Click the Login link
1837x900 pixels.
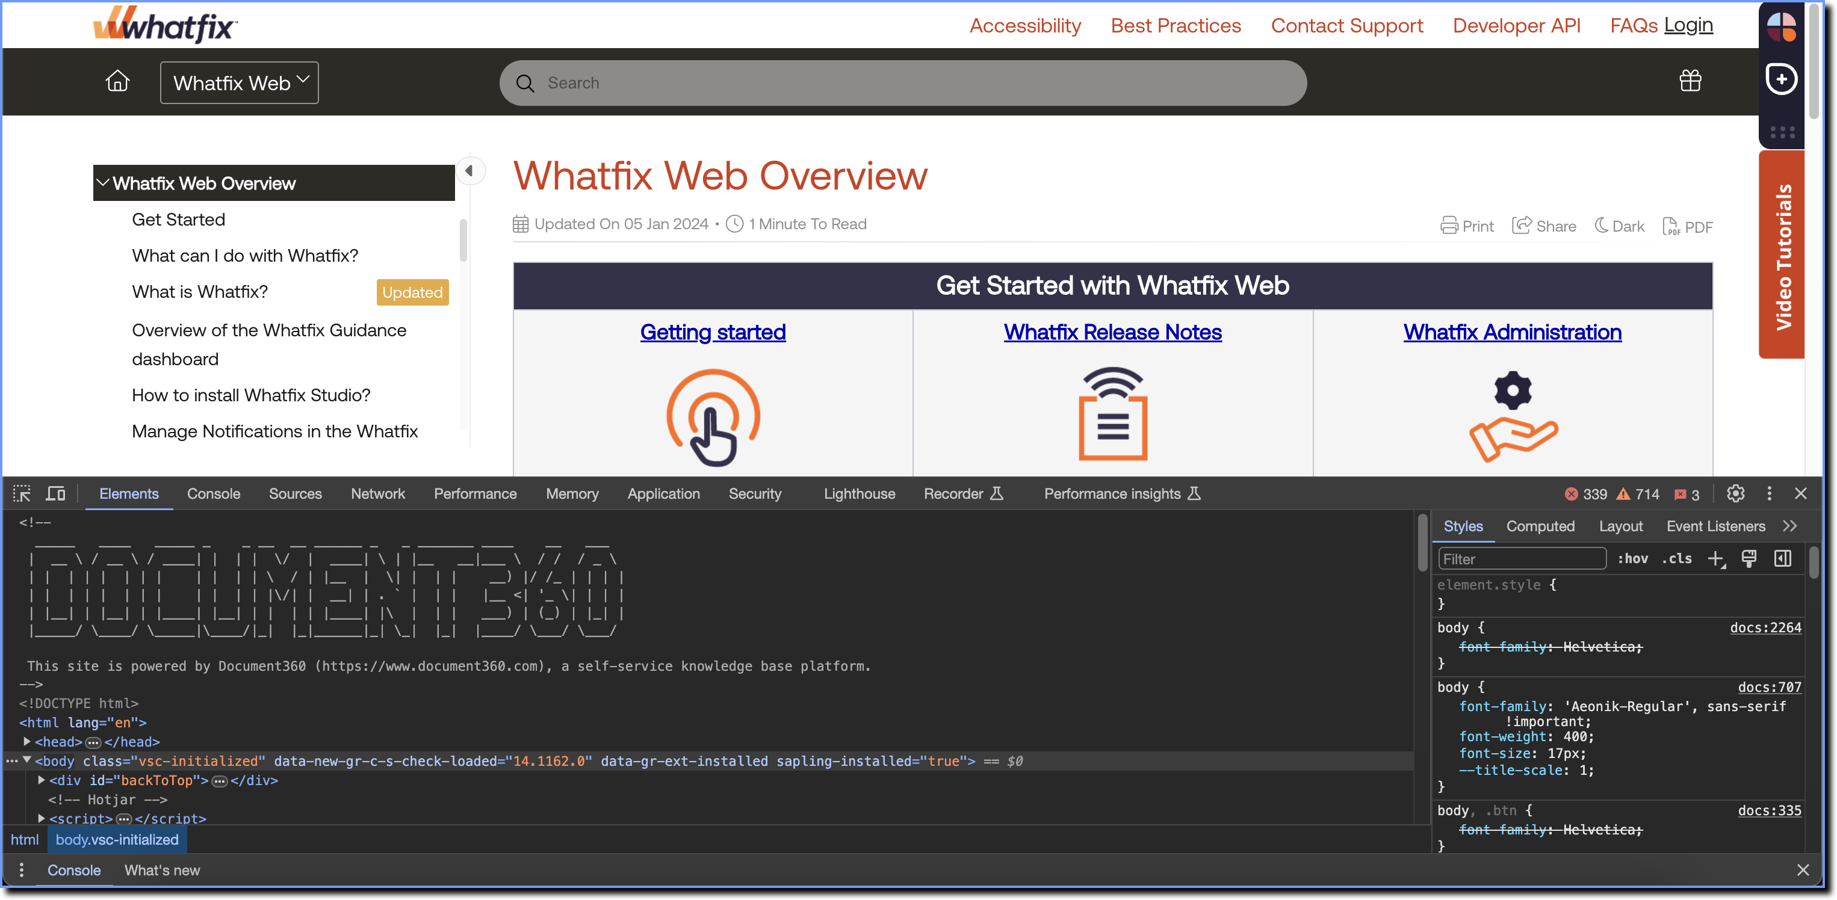(1688, 25)
